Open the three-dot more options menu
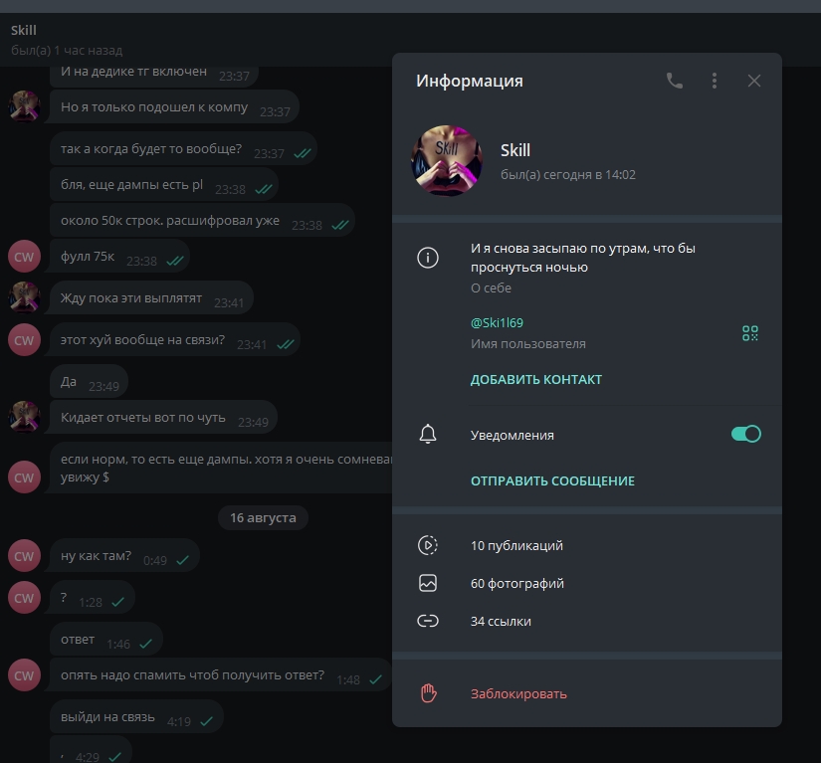Image resolution: width=821 pixels, height=763 pixels. click(x=715, y=81)
